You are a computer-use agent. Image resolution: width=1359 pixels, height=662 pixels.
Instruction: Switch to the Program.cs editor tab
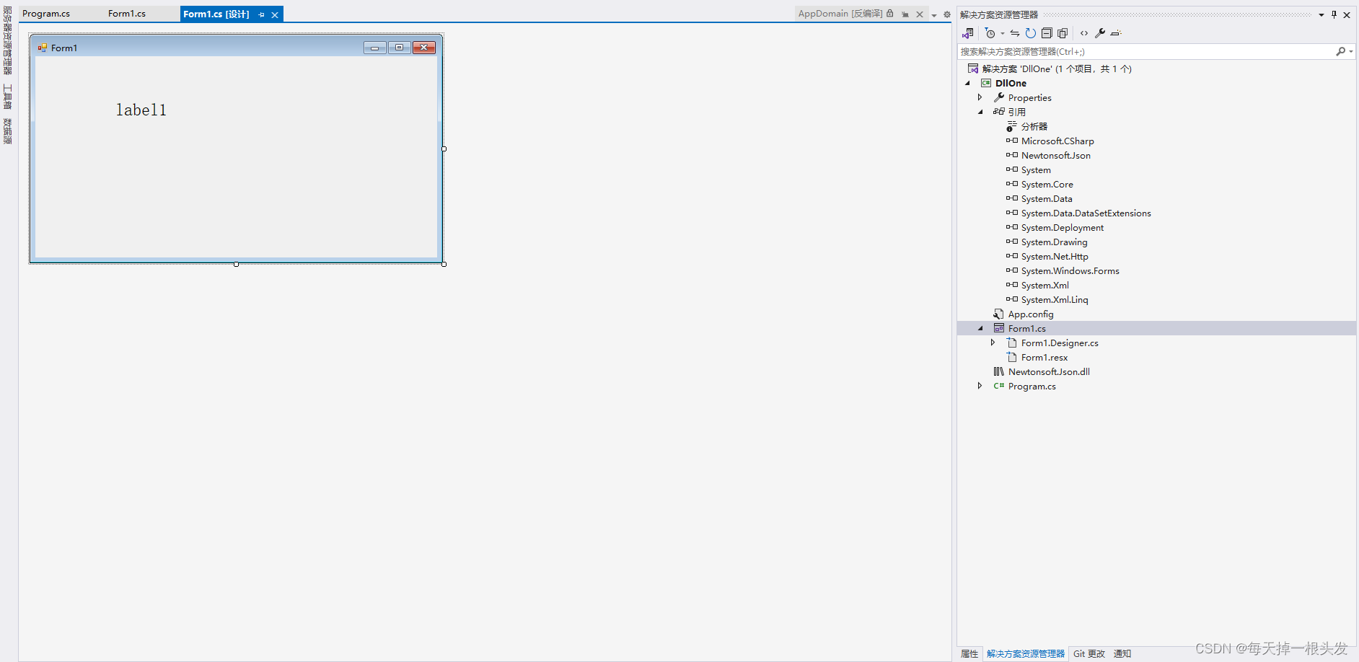46,14
